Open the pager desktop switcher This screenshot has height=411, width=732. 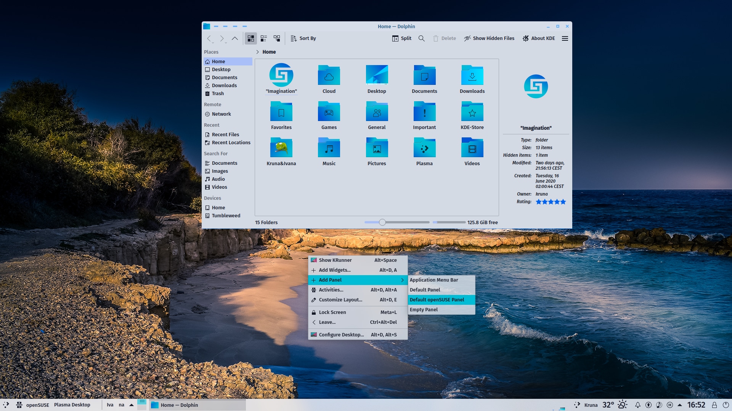142,405
